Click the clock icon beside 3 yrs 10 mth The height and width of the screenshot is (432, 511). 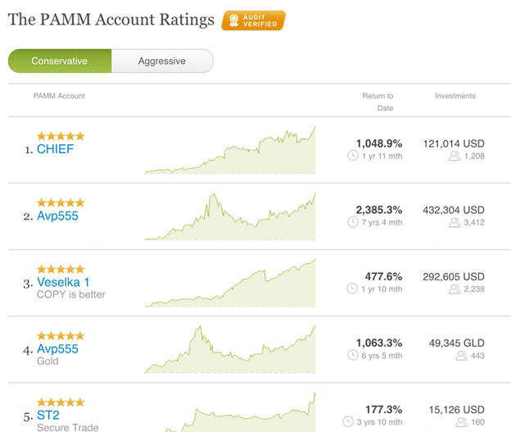[348, 422]
